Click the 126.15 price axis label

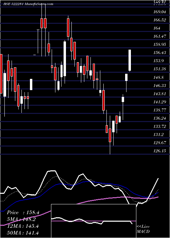pos(160,151)
